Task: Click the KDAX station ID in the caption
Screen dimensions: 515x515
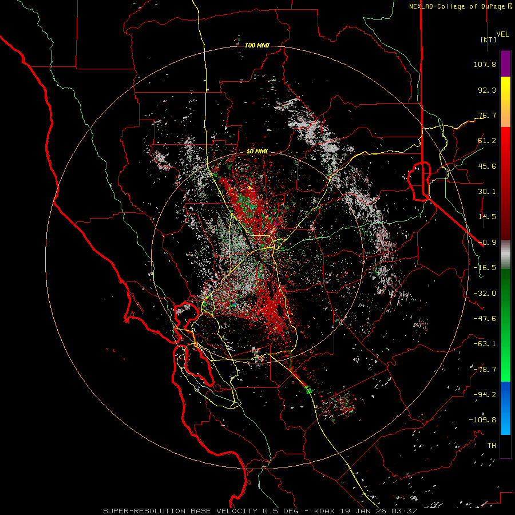Action: tap(325, 511)
